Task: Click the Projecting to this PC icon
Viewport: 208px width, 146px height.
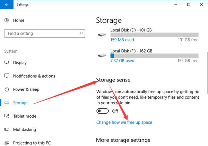Action: [7, 143]
